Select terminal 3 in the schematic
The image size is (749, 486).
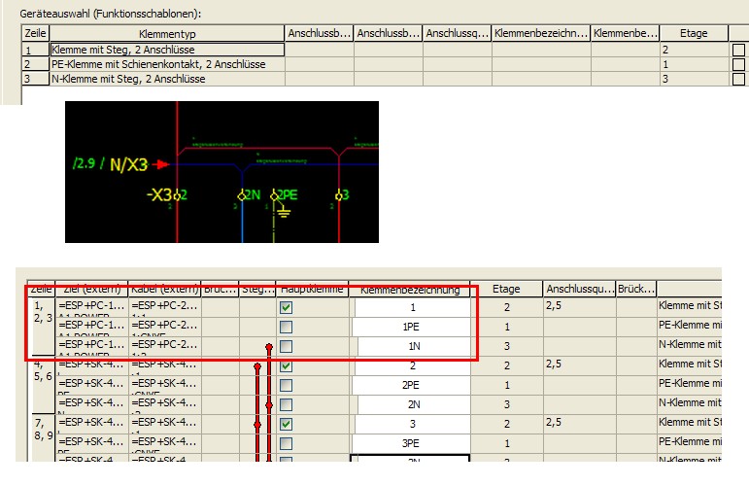click(x=343, y=195)
